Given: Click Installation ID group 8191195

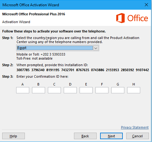Looking at the screenshot, I should (53, 70).
